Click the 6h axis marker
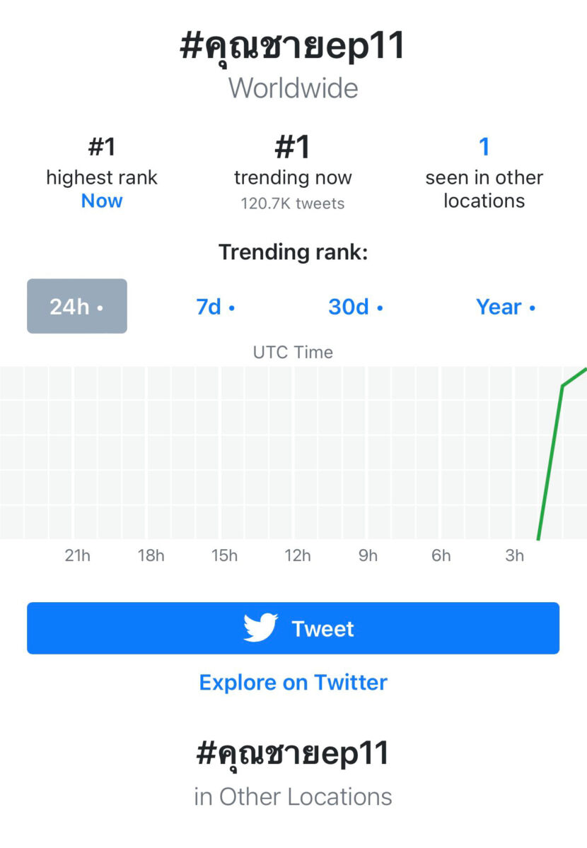Screen dimensions: 587x848 click(x=441, y=555)
